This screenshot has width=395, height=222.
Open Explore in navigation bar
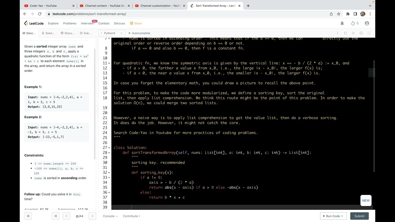click(x=53, y=23)
